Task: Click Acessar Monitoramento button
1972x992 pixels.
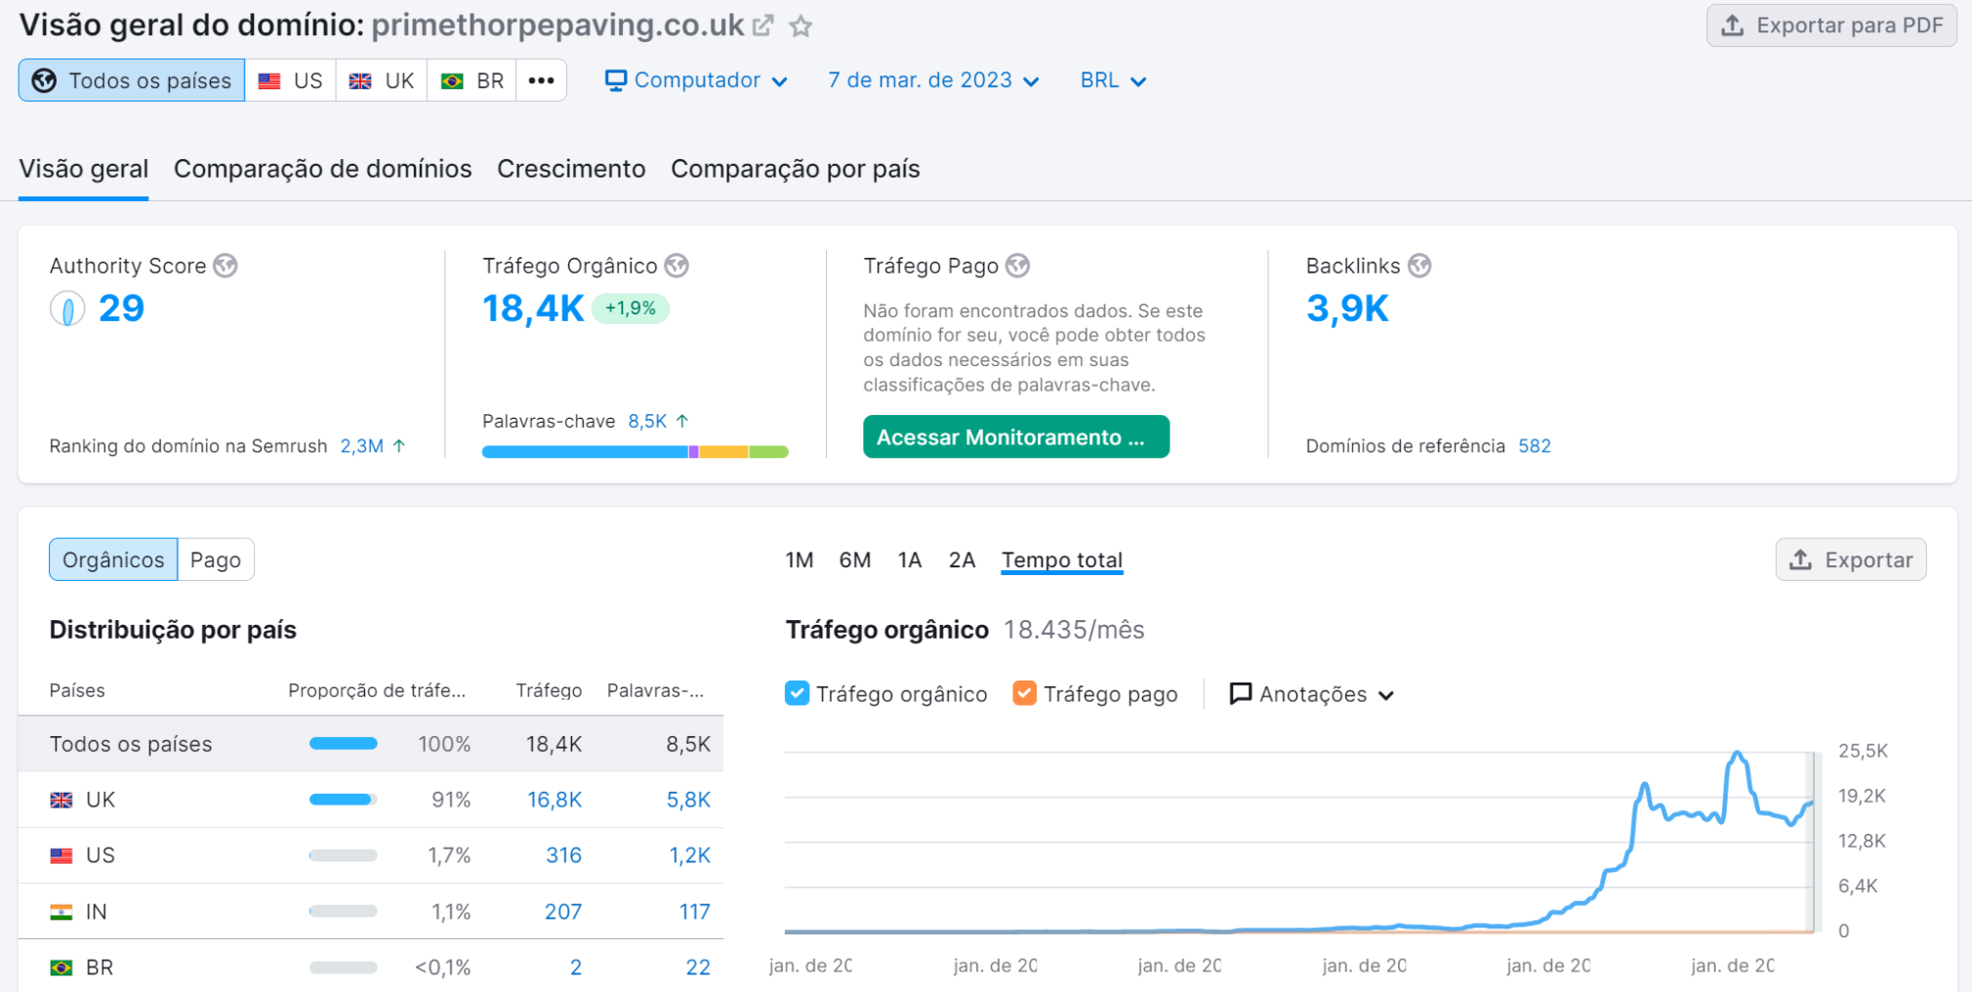Action: point(1016,436)
